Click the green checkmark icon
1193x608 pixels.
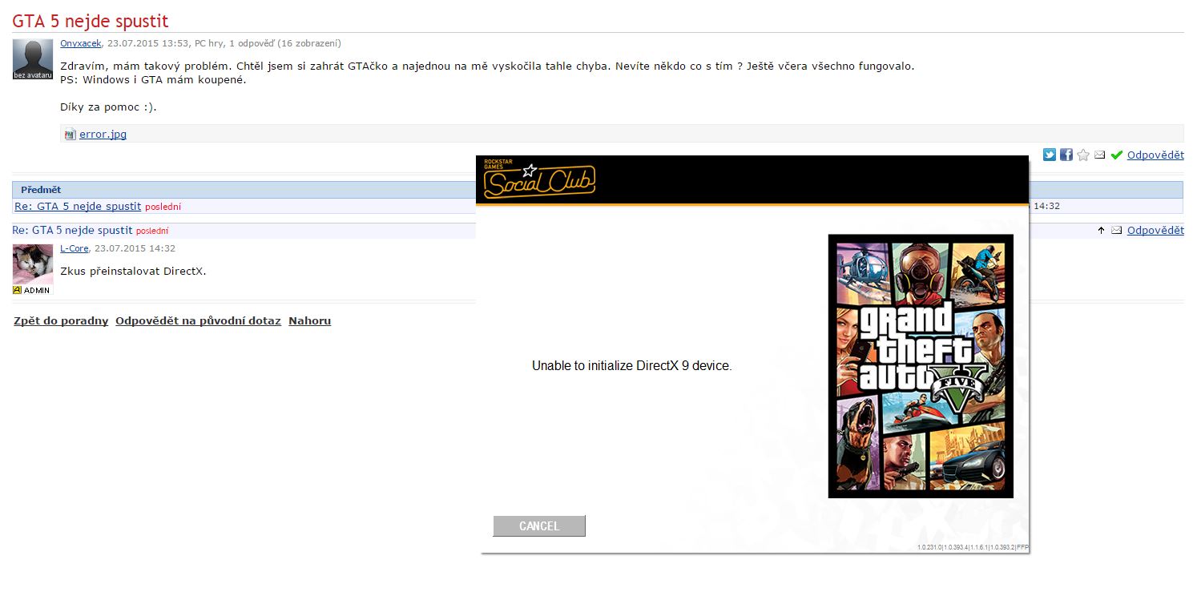pos(1116,155)
